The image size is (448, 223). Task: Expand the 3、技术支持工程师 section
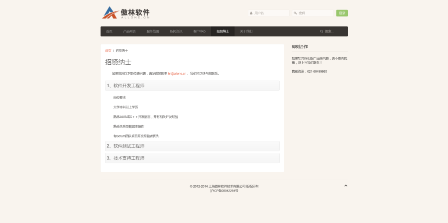click(x=192, y=158)
